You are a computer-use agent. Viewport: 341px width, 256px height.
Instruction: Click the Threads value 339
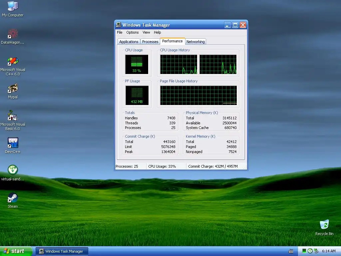click(x=172, y=123)
